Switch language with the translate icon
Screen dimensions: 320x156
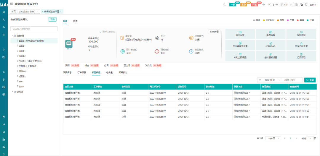pos(301,4)
